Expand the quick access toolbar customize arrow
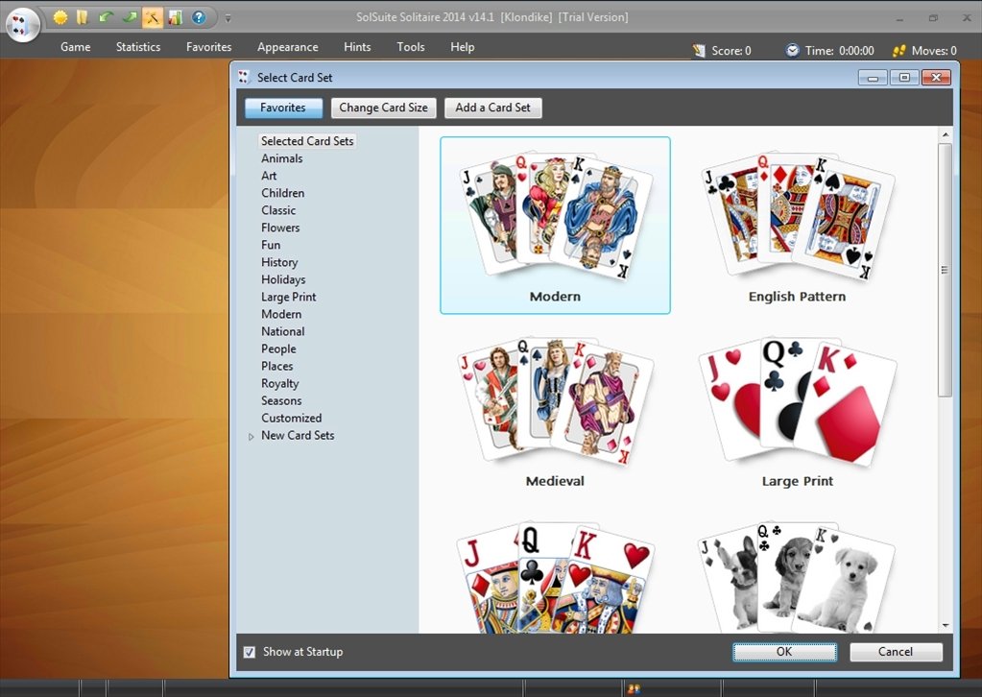Viewport: 982px width, 697px height. [228, 18]
